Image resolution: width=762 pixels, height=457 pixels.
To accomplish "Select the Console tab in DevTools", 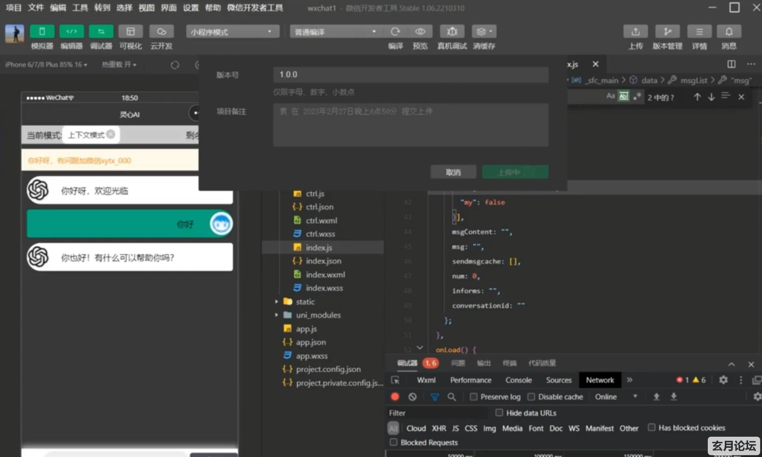I will click(x=517, y=380).
